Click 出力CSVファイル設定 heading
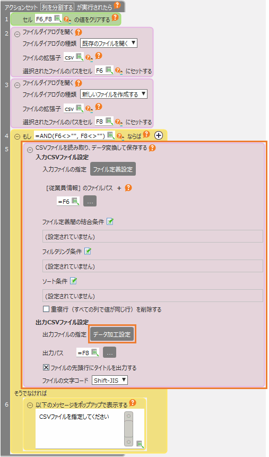This screenshot has height=457, width=269. [62, 322]
